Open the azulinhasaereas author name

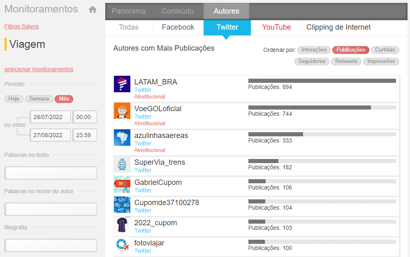point(161,136)
